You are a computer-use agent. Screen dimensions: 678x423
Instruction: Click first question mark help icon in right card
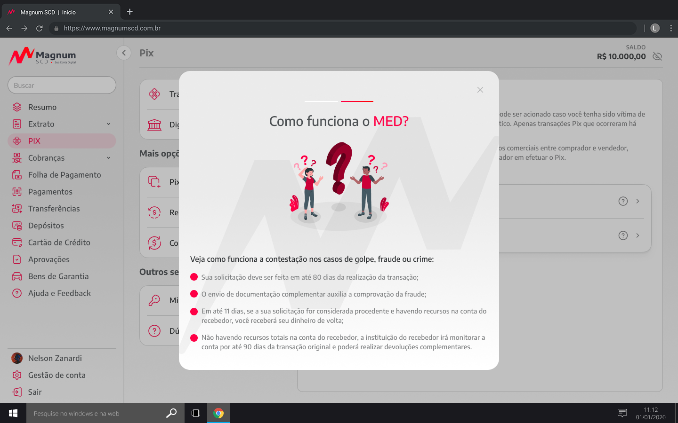pos(623,201)
